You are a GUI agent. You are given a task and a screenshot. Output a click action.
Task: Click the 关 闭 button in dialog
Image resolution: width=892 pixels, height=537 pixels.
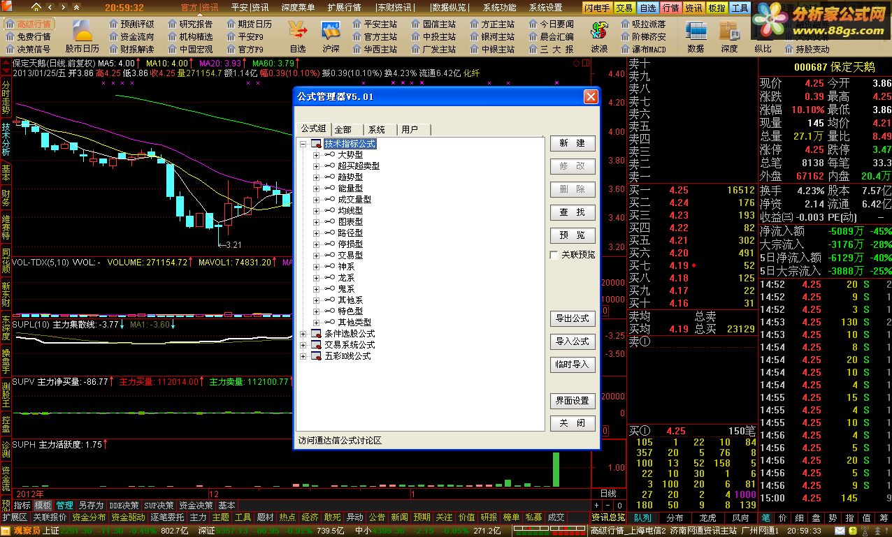tap(573, 424)
